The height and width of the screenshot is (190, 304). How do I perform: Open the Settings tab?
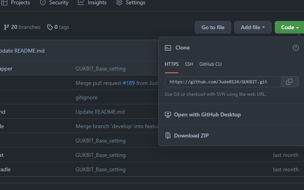(131, 3)
